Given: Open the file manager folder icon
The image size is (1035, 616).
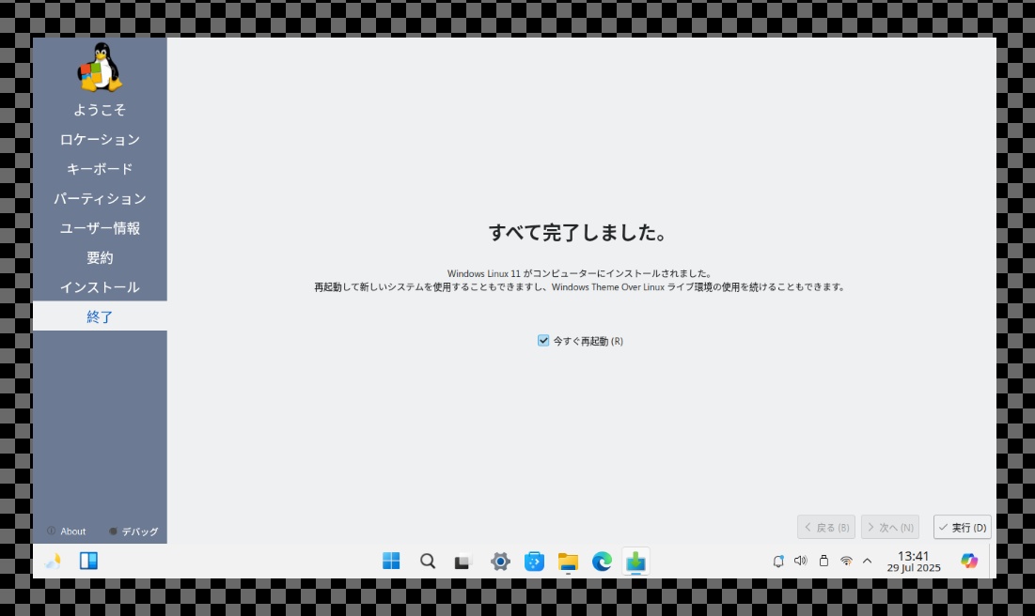Looking at the screenshot, I should pos(568,562).
